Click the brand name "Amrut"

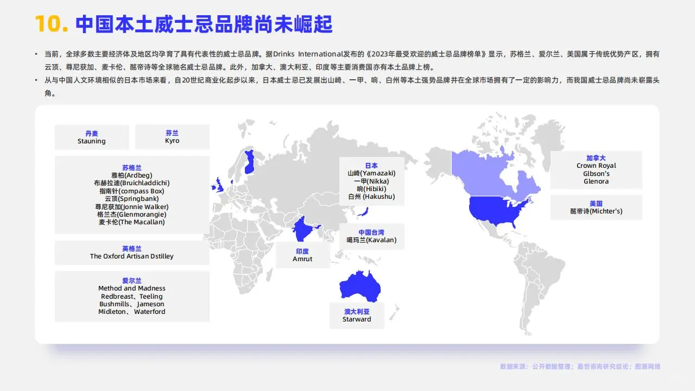coord(302,259)
